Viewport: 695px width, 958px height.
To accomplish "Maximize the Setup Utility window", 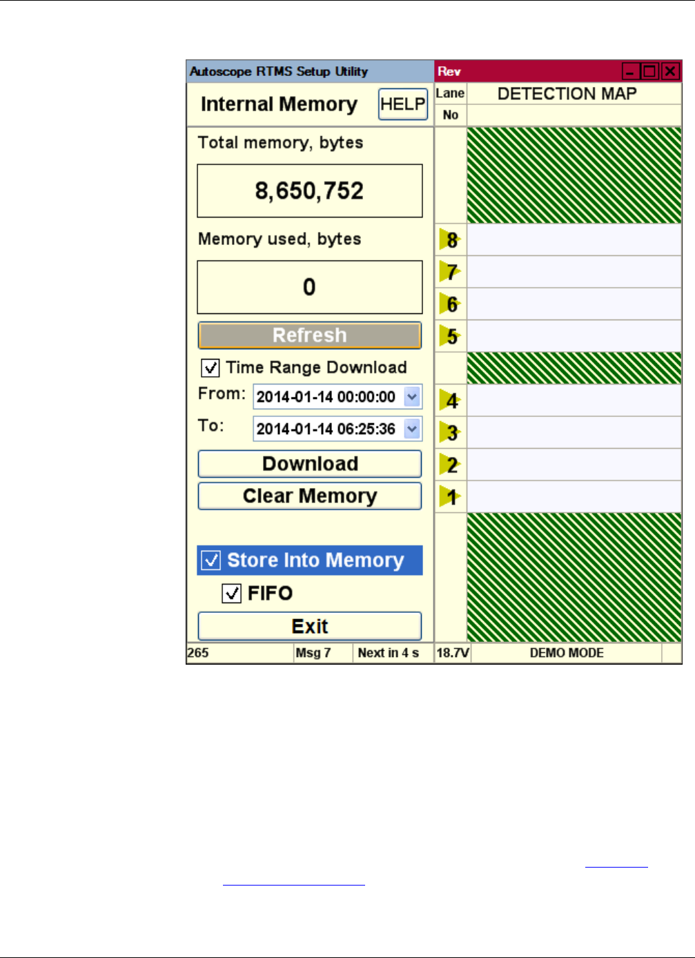I will coord(649,71).
